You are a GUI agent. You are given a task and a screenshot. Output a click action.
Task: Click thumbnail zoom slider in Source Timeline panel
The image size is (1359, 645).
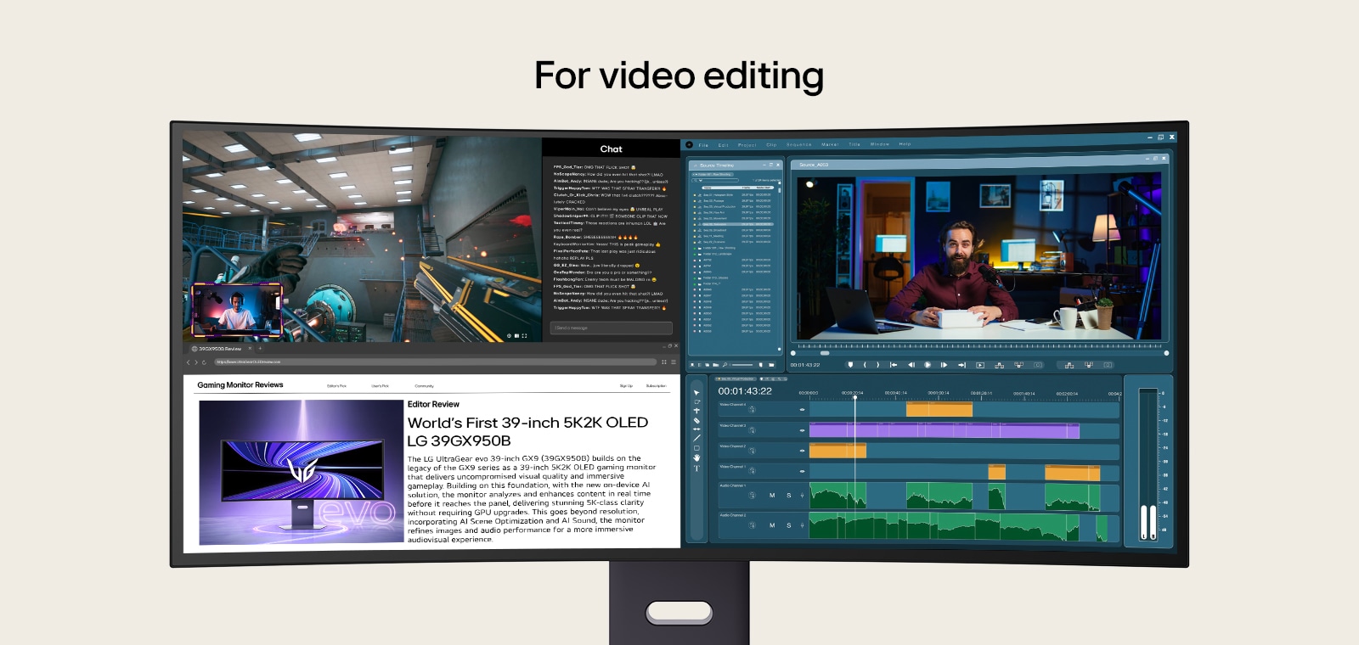(742, 365)
